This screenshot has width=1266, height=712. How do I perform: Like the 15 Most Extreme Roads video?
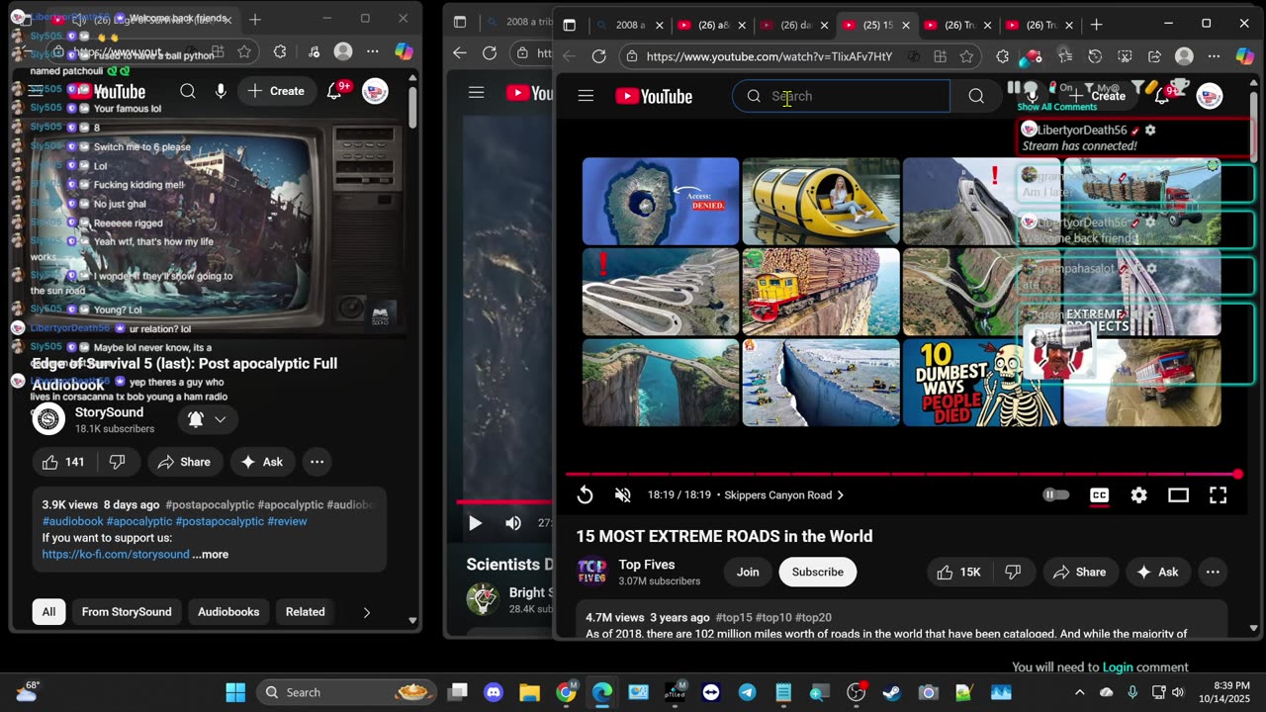click(x=957, y=572)
